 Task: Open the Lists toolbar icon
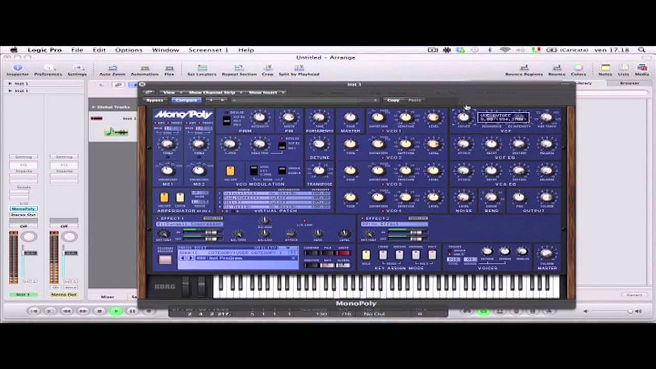pyautogui.click(x=623, y=70)
